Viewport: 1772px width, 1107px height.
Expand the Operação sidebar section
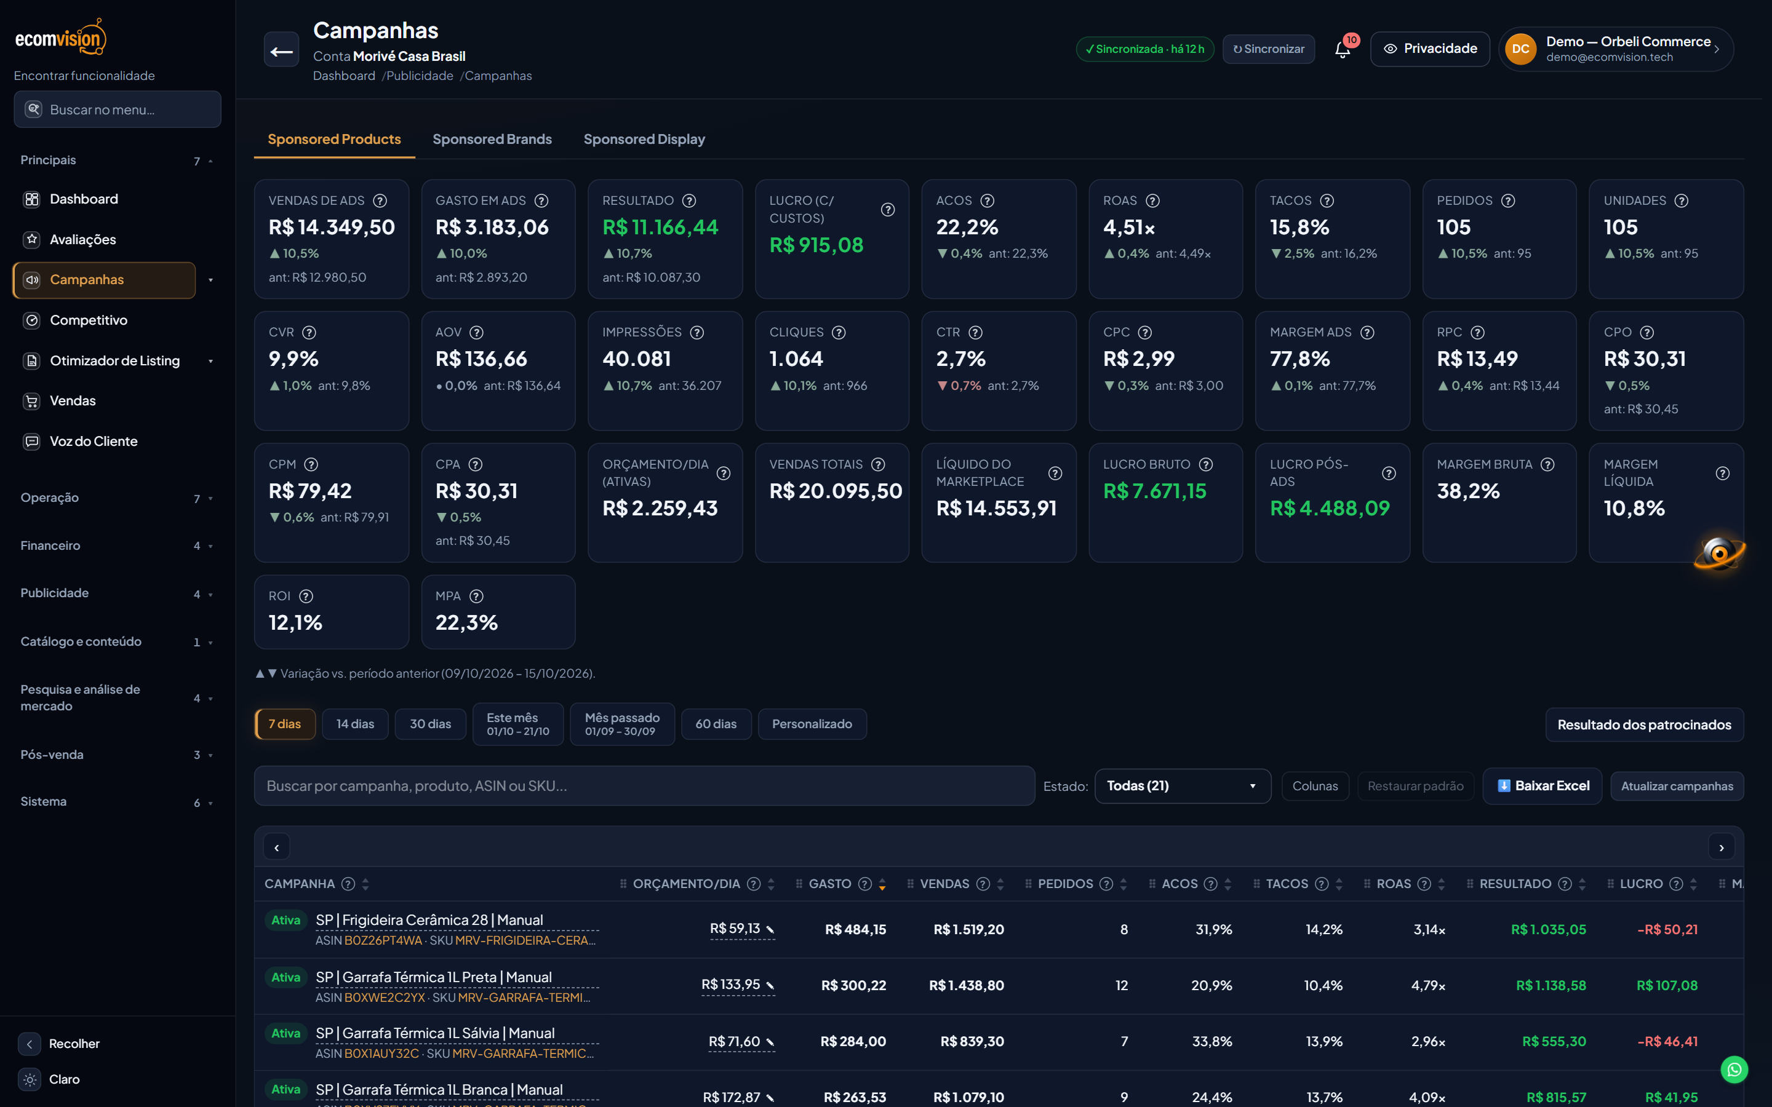pyautogui.click(x=117, y=498)
